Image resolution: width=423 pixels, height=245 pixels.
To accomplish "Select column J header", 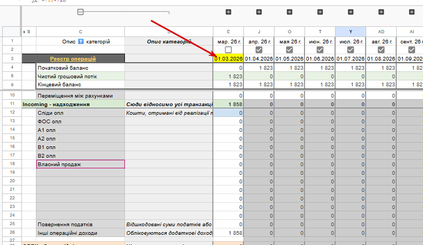I will click(x=259, y=32).
